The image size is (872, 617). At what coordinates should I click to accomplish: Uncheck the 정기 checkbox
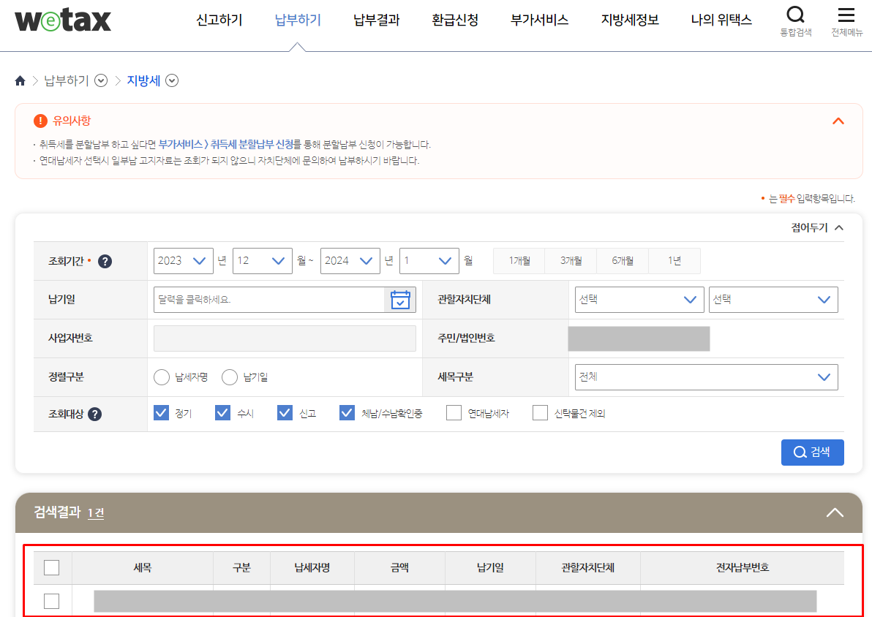click(x=161, y=412)
